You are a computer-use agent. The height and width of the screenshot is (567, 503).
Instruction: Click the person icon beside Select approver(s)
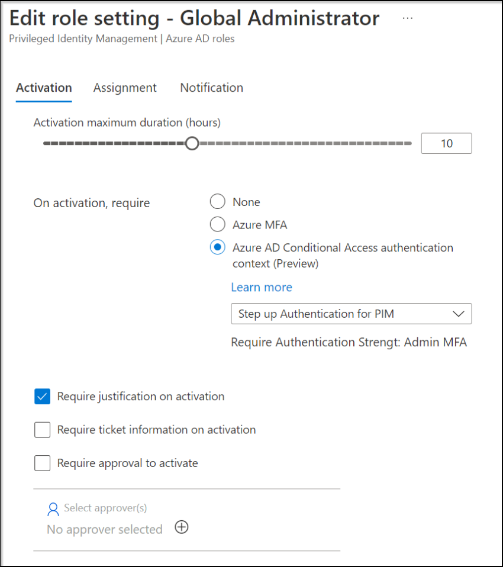53,509
